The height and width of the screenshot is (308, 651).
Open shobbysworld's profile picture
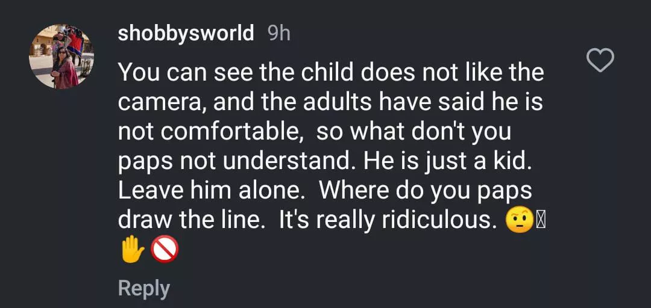[61, 57]
